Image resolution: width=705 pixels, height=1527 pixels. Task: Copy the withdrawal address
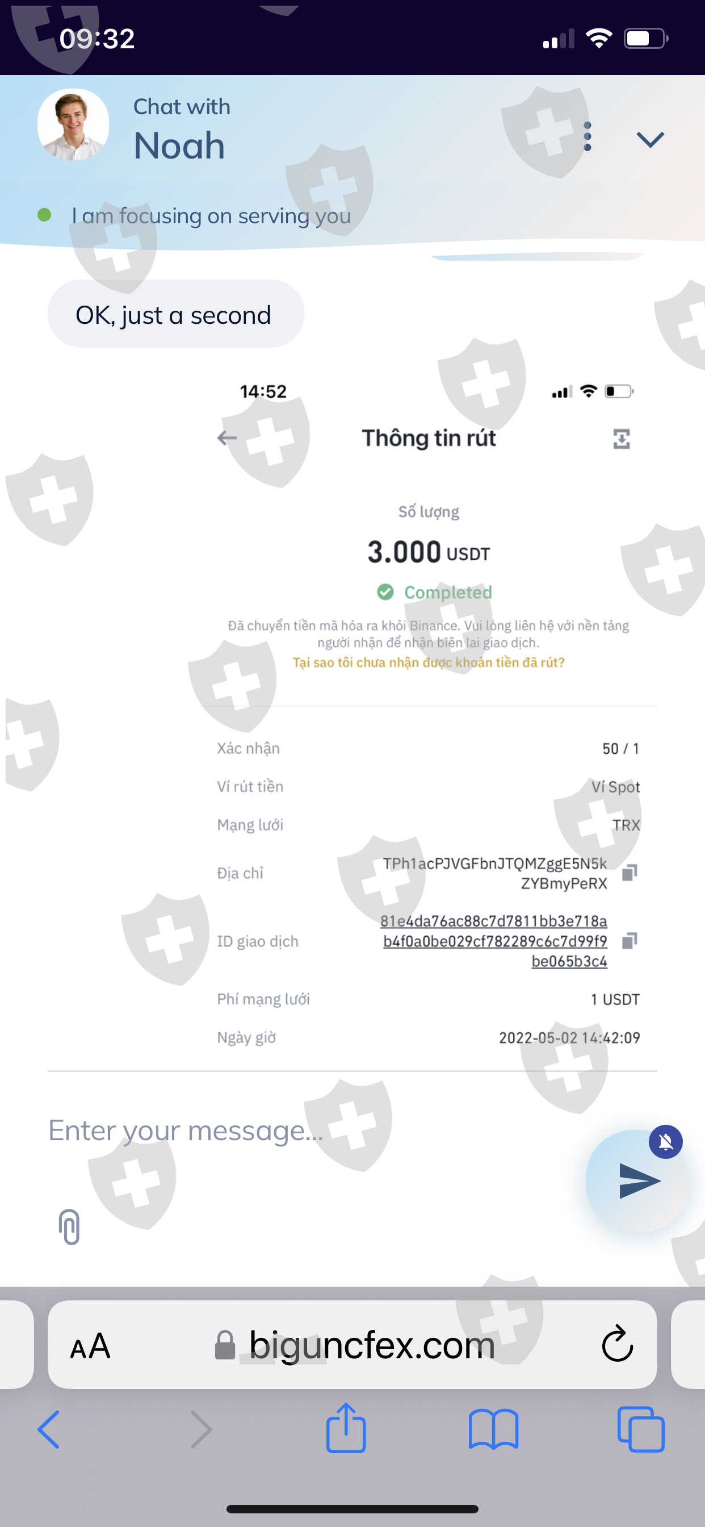coord(629,873)
